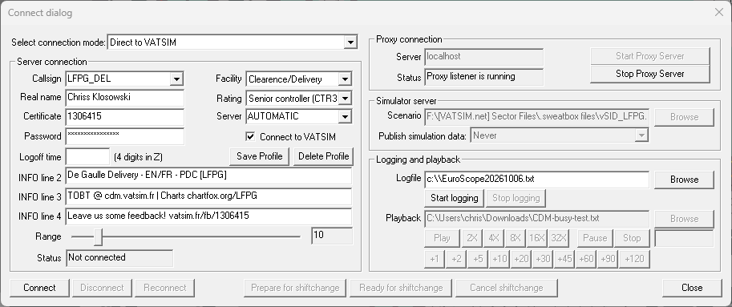
Task: Set playback speed to 8X
Action: 516,238
